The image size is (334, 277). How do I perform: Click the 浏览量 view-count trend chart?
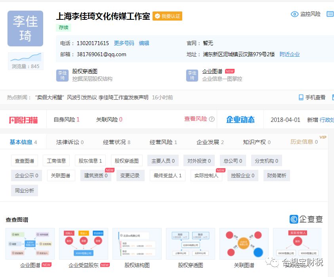(x=25, y=57)
